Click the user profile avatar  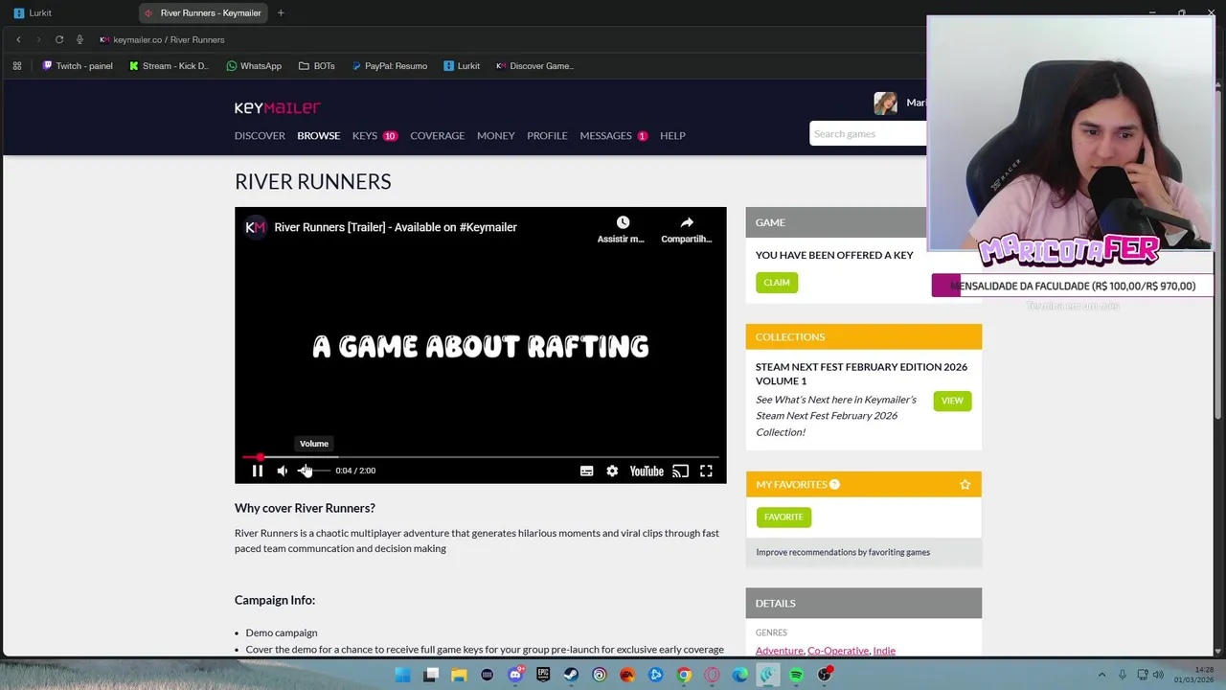coord(886,103)
